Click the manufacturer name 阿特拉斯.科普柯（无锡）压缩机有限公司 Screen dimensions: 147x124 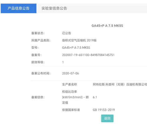120,85
